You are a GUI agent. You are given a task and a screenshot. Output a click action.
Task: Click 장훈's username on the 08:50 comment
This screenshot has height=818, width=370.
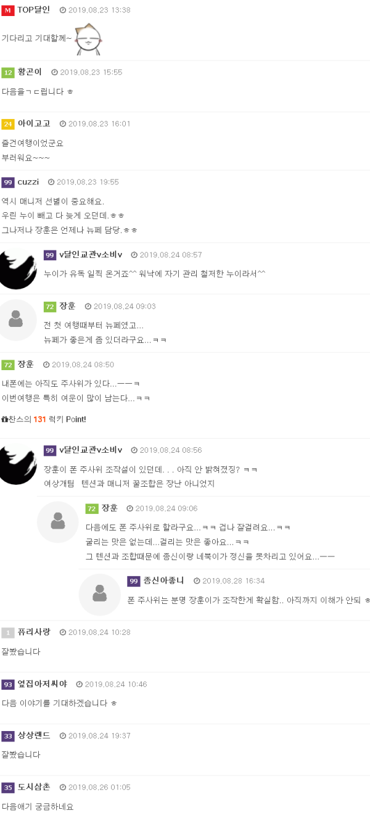click(x=26, y=365)
